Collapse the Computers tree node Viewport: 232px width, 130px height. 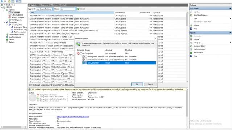point(4,22)
